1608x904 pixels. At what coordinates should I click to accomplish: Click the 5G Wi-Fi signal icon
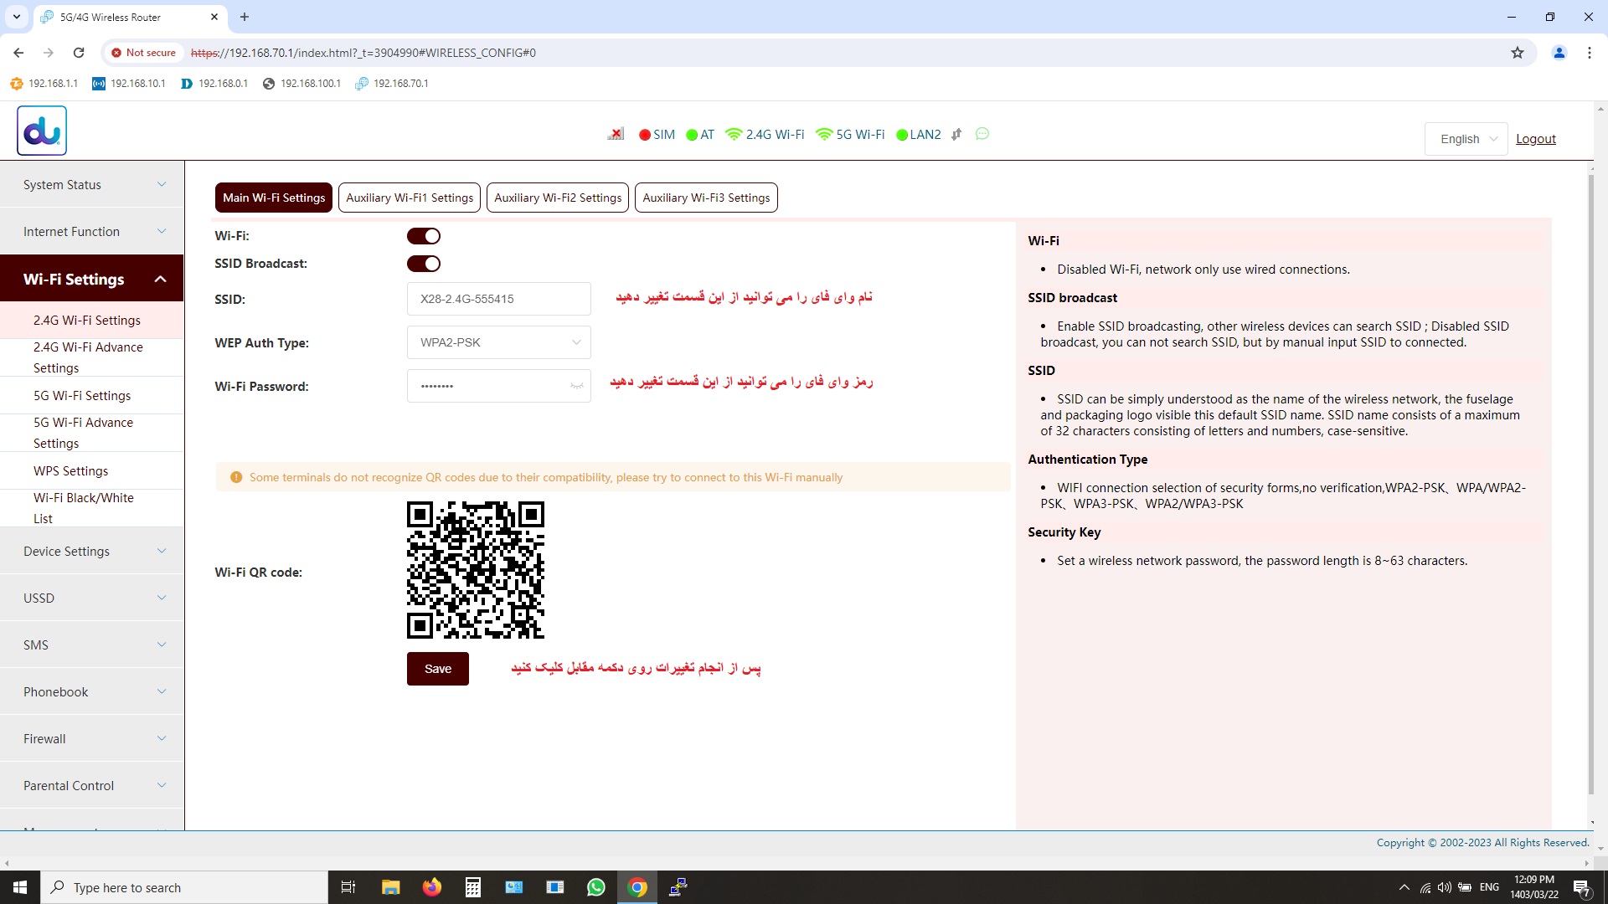(x=824, y=135)
